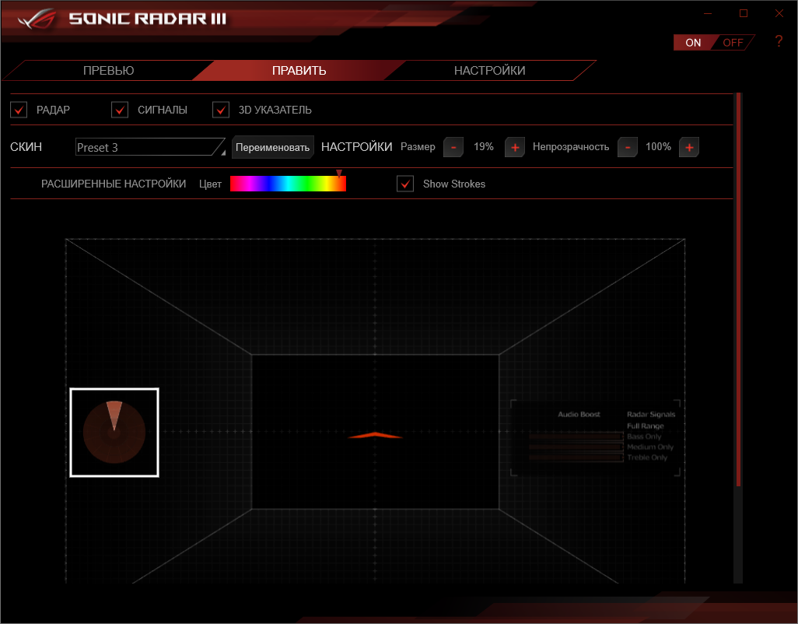
Task: Minimize the Sonic Radar III window
Action: [x=708, y=14]
